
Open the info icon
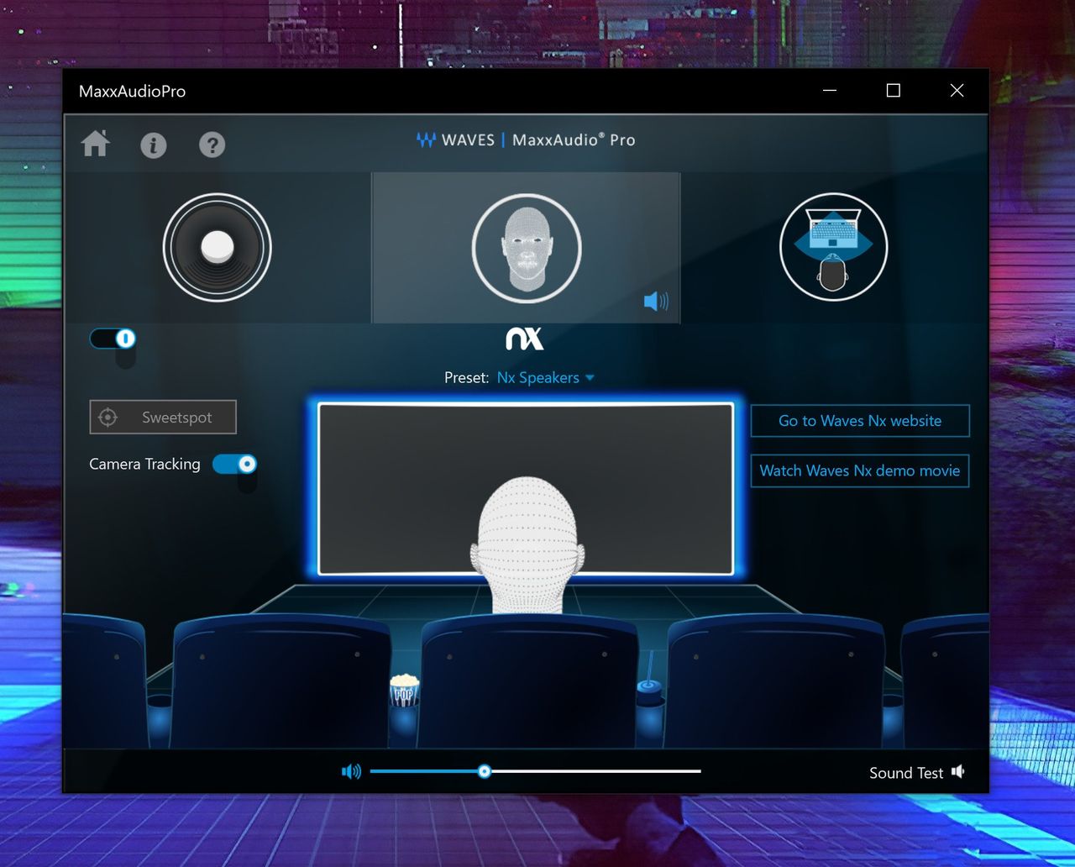[153, 145]
